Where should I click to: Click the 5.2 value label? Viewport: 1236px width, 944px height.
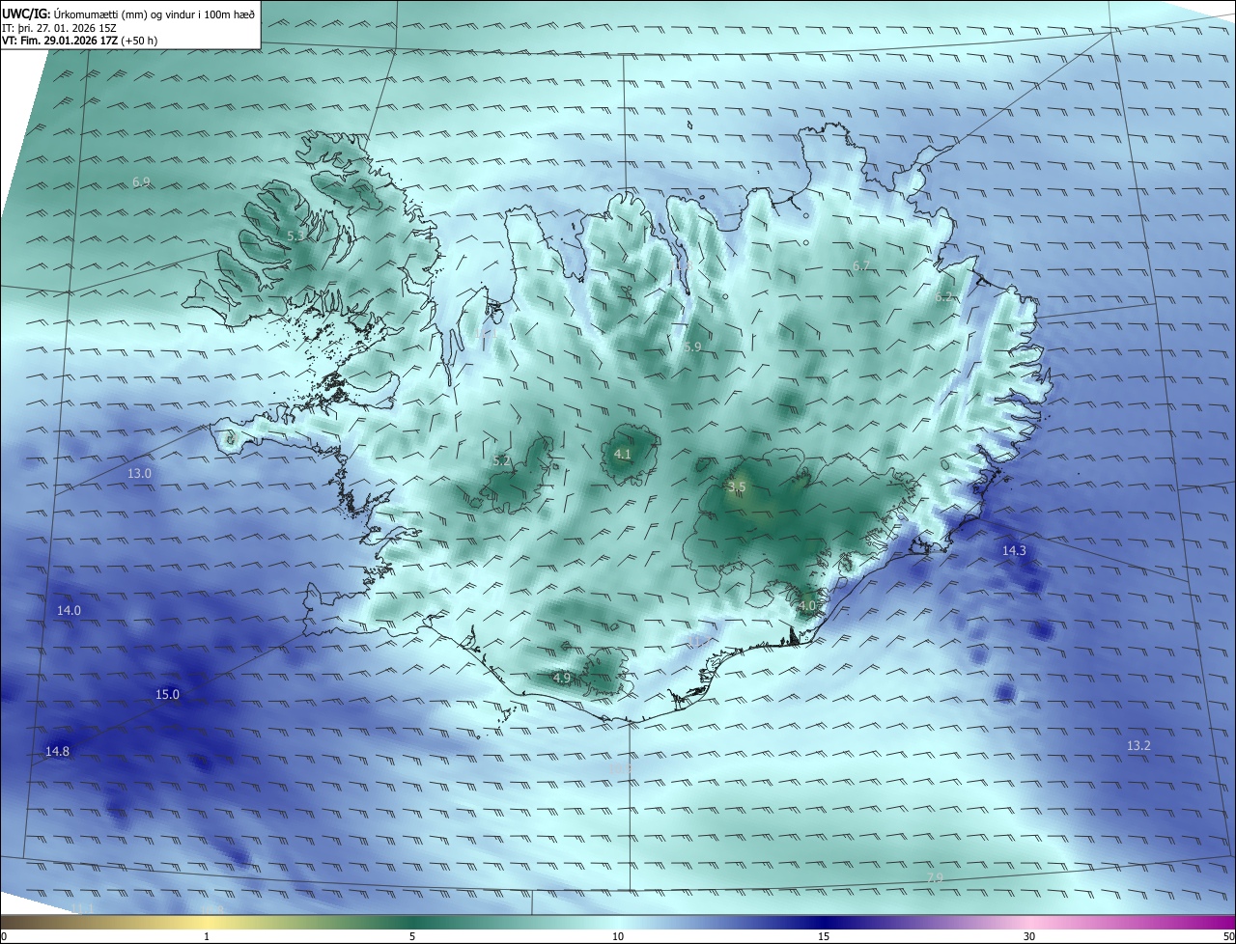501,461
